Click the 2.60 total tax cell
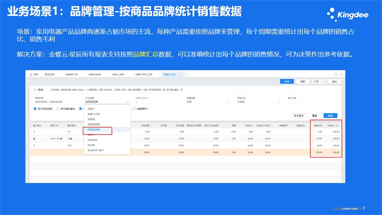The height and width of the screenshot is (215, 382). pyautogui.click(x=234, y=153)
